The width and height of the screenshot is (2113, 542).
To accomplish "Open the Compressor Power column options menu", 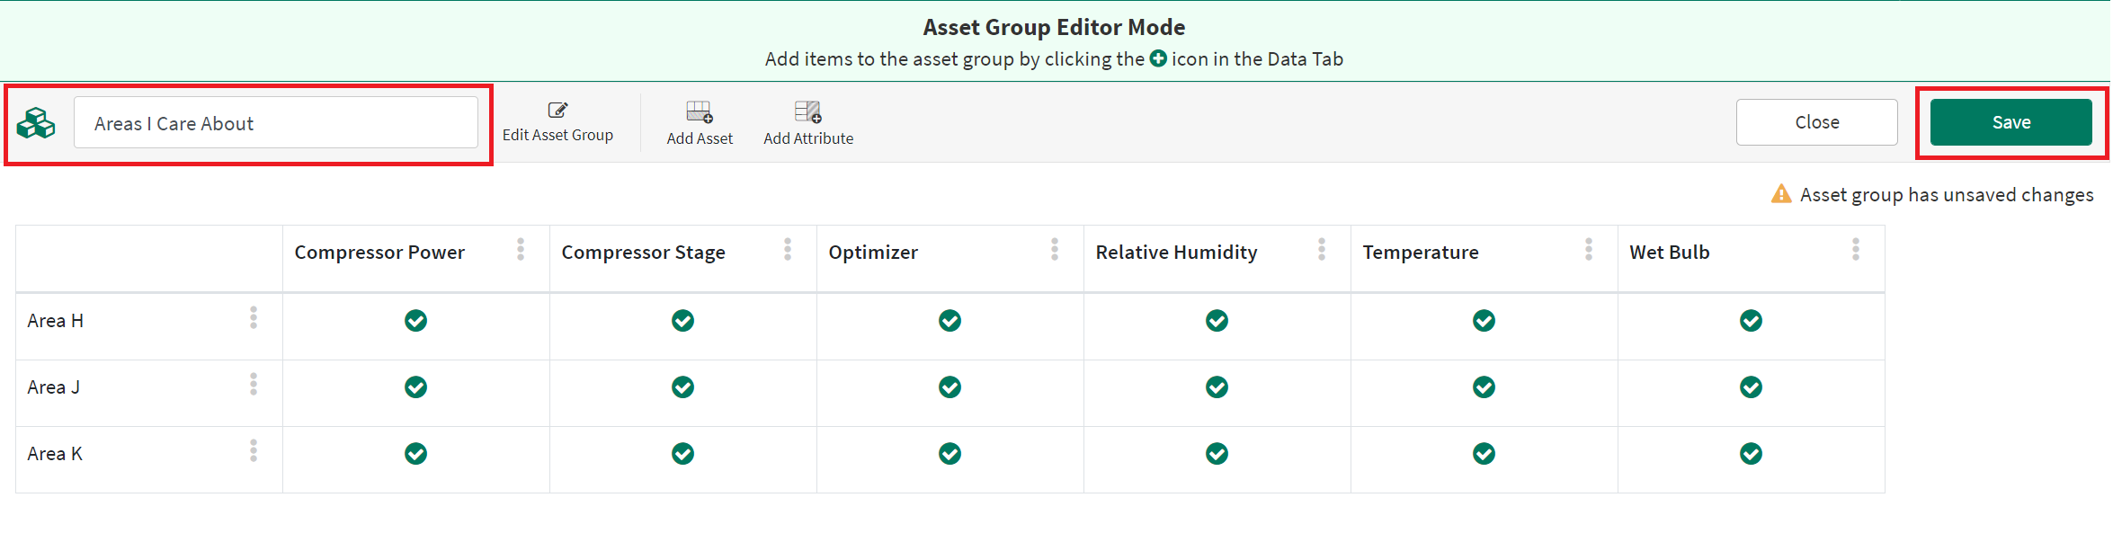I will point(521,250).
